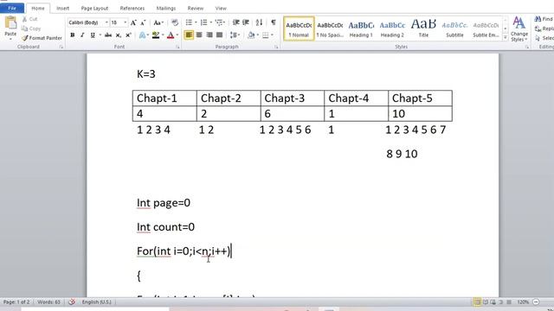Toggle Italic formatting
The width and height of the screenshot is (554, 311).
click(82, 35)
